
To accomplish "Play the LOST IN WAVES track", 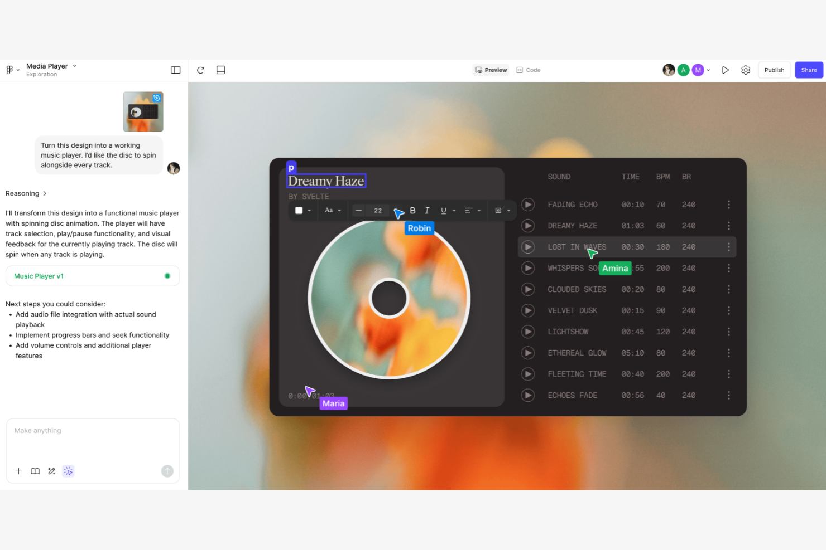I will (527, 246).
